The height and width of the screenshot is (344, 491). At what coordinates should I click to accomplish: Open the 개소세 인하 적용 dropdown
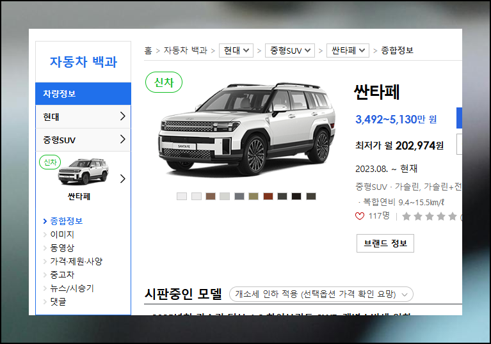click(x=321, y=294)
